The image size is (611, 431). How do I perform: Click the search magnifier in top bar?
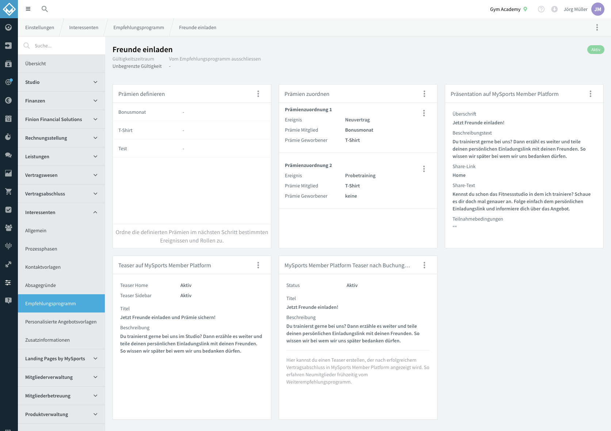click(x=45, y=9)
